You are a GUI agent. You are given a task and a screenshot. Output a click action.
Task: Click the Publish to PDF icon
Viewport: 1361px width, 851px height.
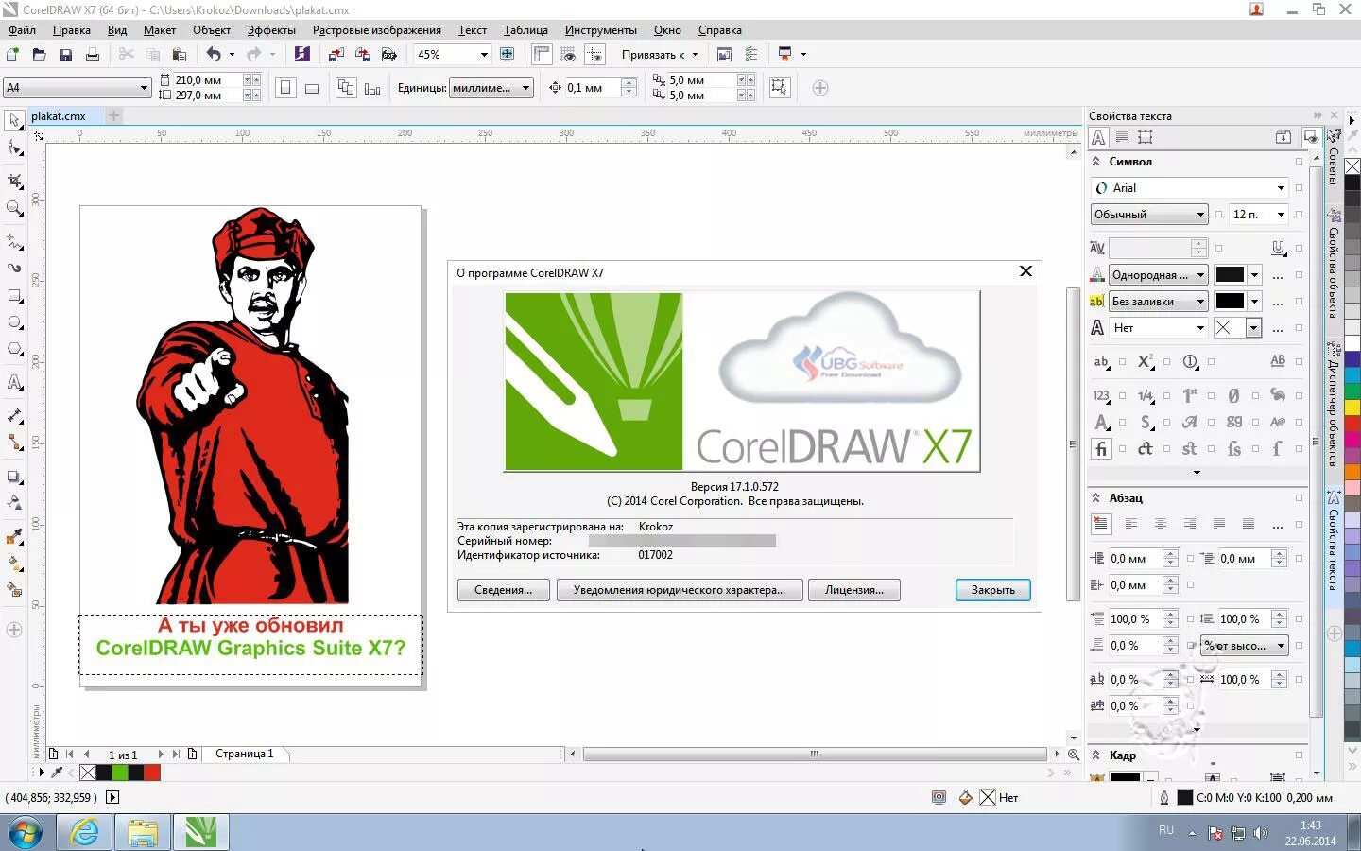[x=388, y=55]
